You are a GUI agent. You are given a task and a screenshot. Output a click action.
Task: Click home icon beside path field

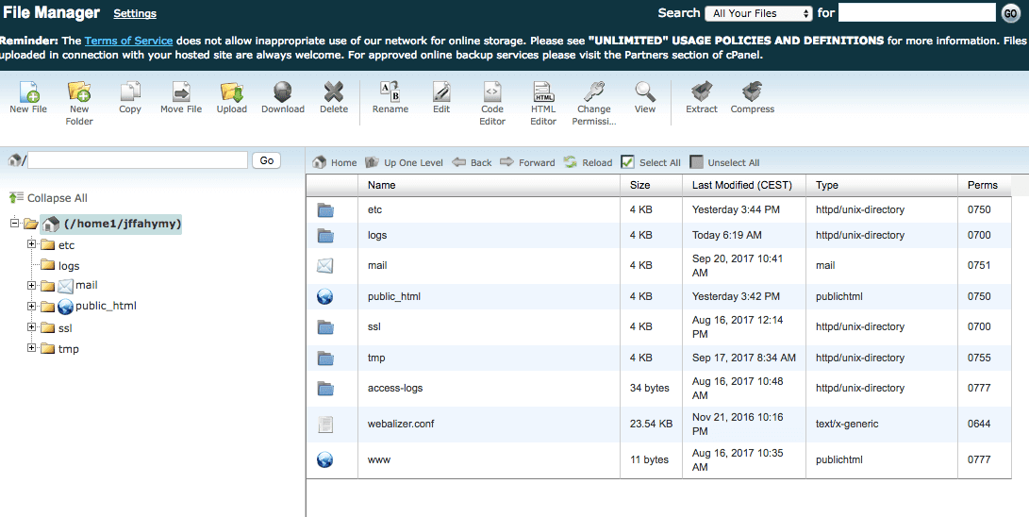(14, 159)
